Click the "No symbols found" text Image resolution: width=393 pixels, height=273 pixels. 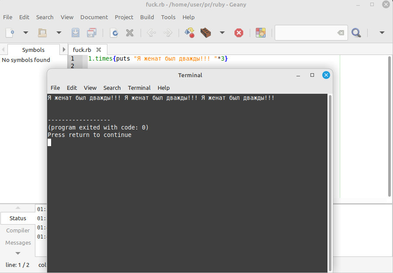(x=26, y=60)
